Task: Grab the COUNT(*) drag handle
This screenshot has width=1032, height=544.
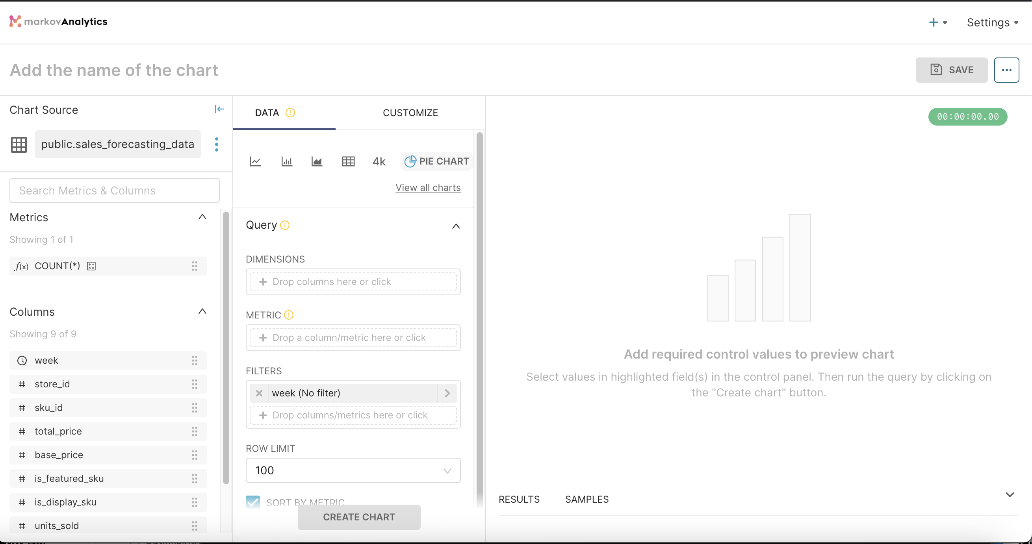Action: tap(194, 266)
